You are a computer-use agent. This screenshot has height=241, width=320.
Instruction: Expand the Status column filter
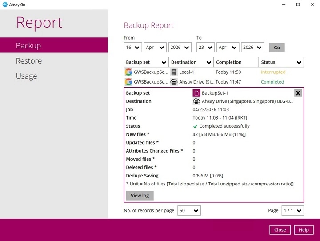[299, 63]
